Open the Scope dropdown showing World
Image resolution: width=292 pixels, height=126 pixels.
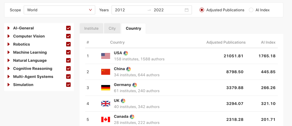pyautogui.click(x=59, y=10)
